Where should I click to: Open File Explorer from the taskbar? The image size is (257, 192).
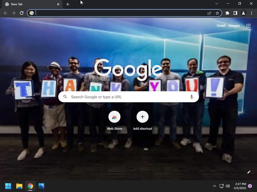pyautogui.click(x=19, y=186)
